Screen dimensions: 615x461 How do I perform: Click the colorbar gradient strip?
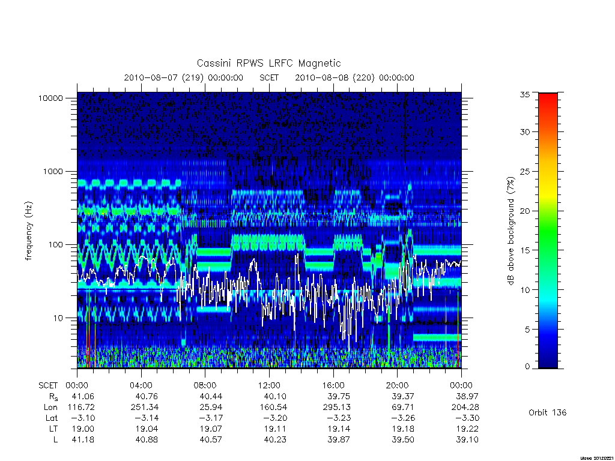tap(548, 230)
